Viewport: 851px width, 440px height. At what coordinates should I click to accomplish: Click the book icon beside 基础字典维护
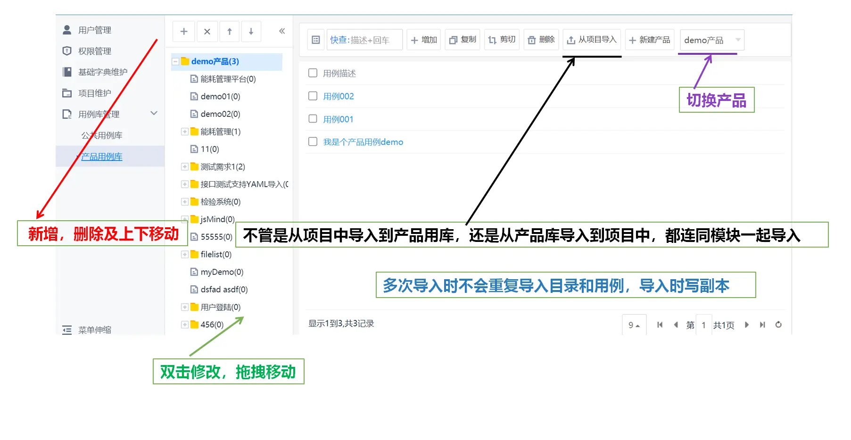(67, 72)
